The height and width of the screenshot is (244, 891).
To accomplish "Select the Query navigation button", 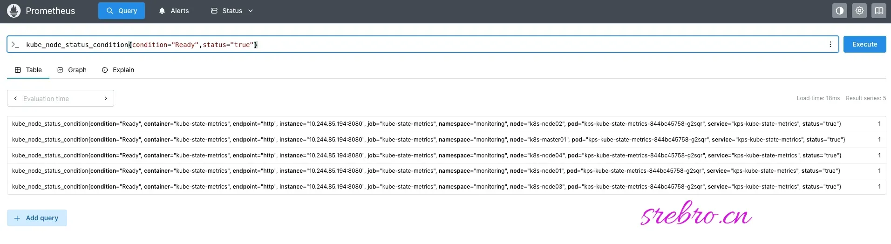I will click(122, 11).
